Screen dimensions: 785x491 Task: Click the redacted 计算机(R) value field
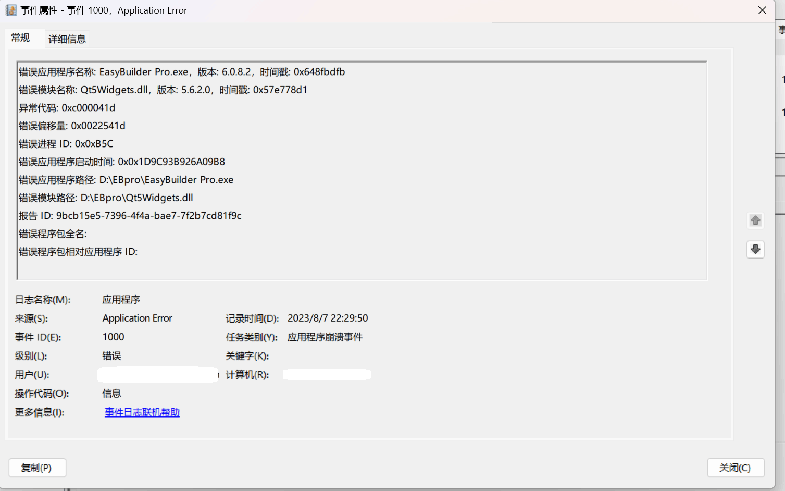(327, 374)
